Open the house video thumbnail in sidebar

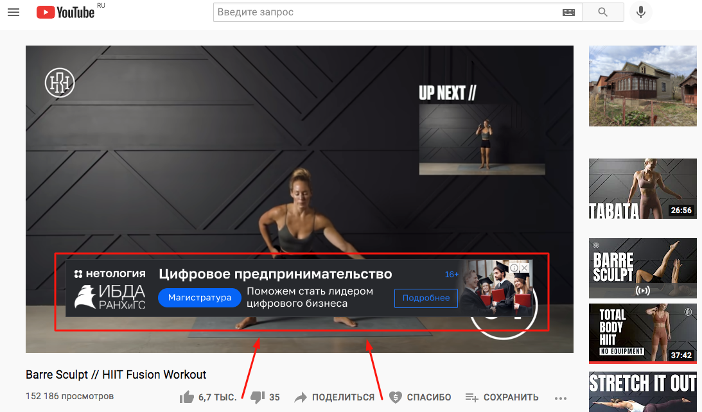[642, 86]
